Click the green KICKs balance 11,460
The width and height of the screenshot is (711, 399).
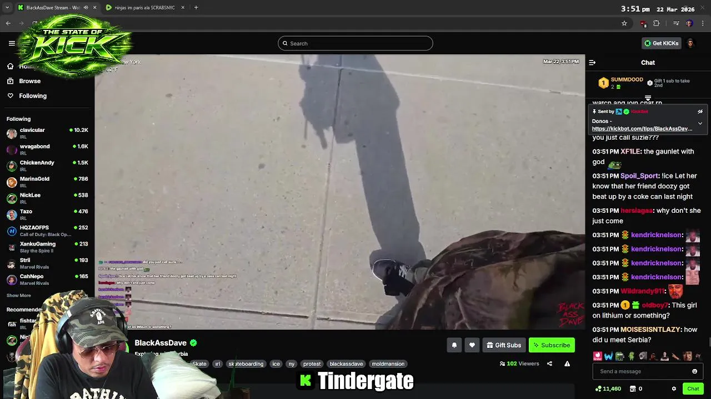click(608, 389)
